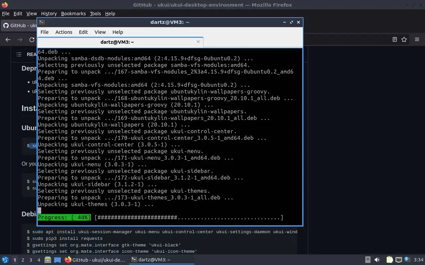Click the 3:34 clock in the panel

tap(418, 260)
